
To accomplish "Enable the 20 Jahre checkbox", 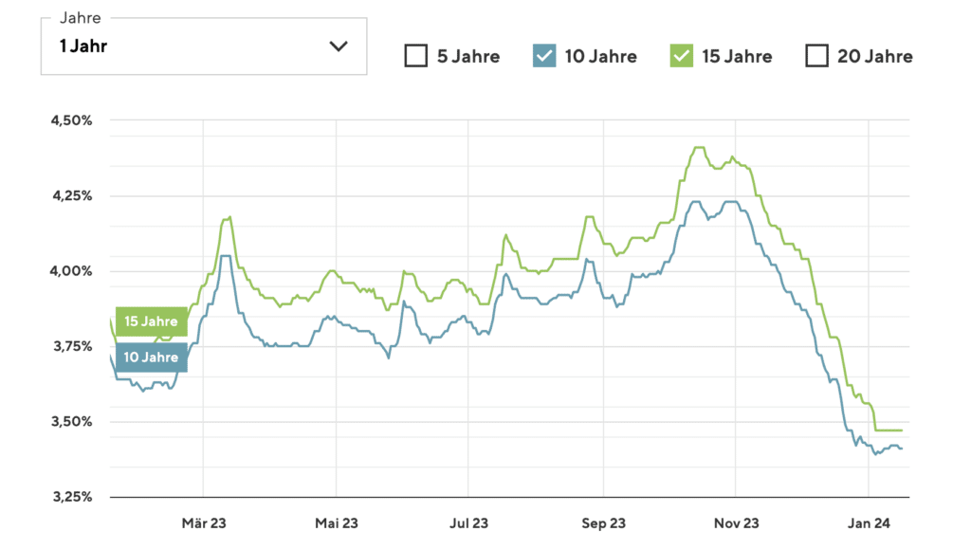I will [x=816, y=56].
